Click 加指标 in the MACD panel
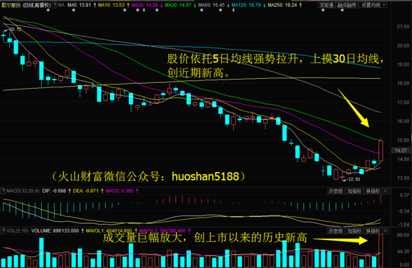Image resolution: width=412 pixels, height=268 pixels. click(354, 191)
